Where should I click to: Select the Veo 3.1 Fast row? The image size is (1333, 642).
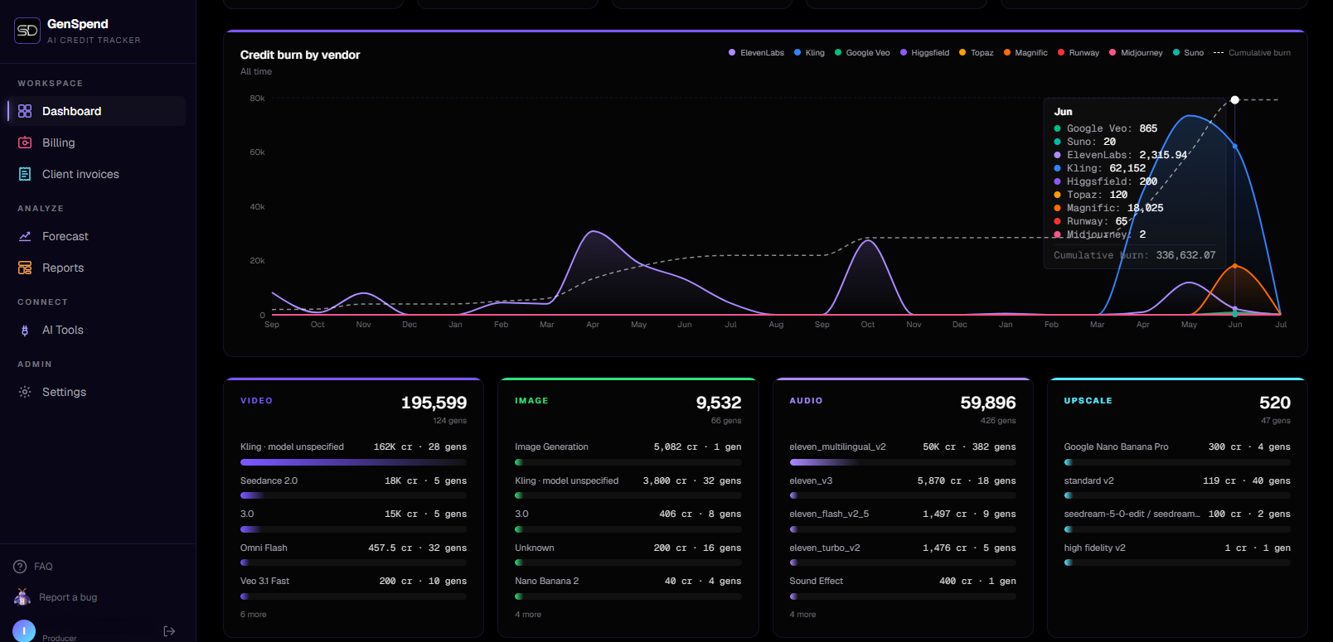[353, 586]
